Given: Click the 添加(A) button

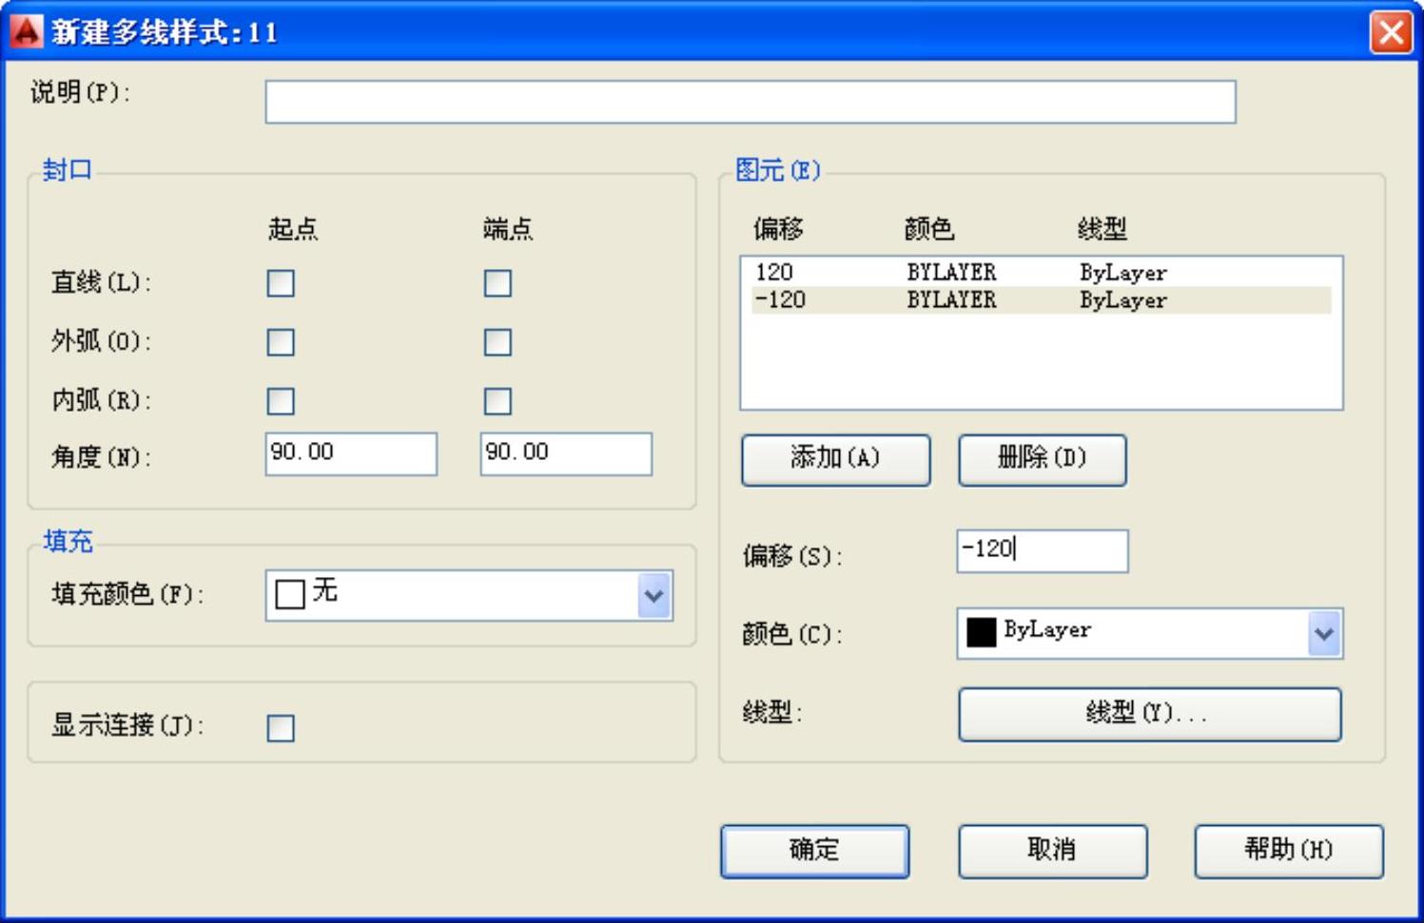Looking at the screenshot, I should tap(835, 460).
